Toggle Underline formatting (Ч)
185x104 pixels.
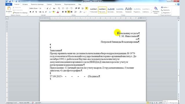(x=36, y=12)
